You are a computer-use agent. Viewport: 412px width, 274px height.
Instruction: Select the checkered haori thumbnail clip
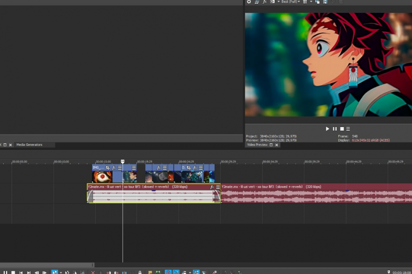point(192,177)
